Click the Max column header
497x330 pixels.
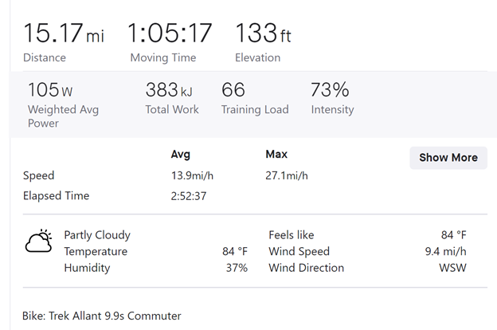point(276,154)
